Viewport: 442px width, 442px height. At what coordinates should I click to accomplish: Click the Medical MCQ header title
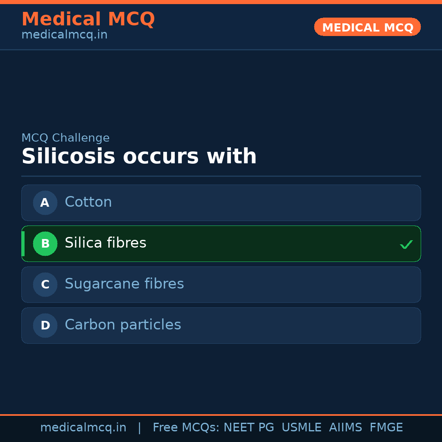(x=88, y=19)
